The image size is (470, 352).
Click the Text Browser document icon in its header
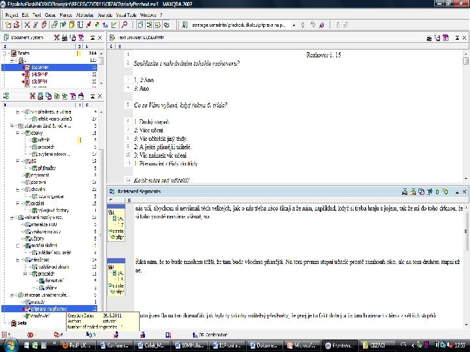(112, 37)
